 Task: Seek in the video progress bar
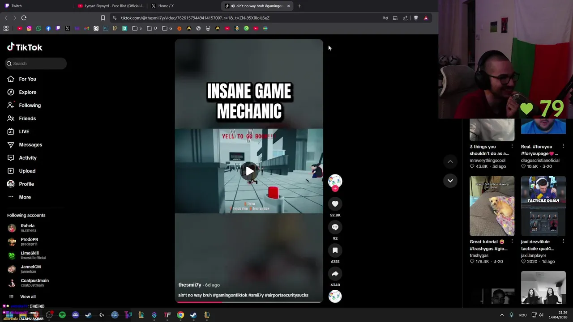point(249,302)
